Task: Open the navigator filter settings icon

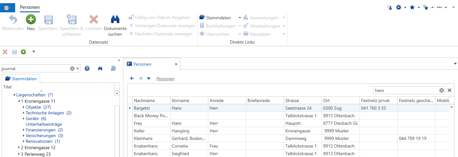Action: tap(113, 69)
